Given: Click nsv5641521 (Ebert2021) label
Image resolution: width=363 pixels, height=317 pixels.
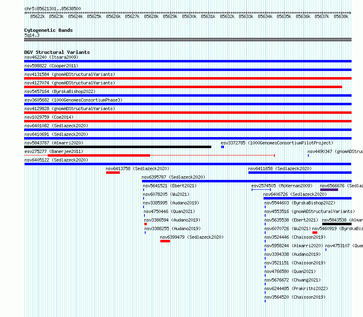Looking at the screenshot, I should pyautogui.click(x=170, y=186).
